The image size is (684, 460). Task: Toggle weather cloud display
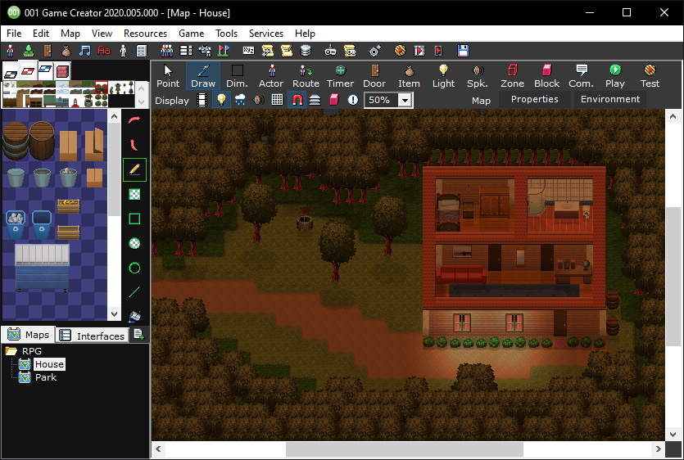[240, 101]
